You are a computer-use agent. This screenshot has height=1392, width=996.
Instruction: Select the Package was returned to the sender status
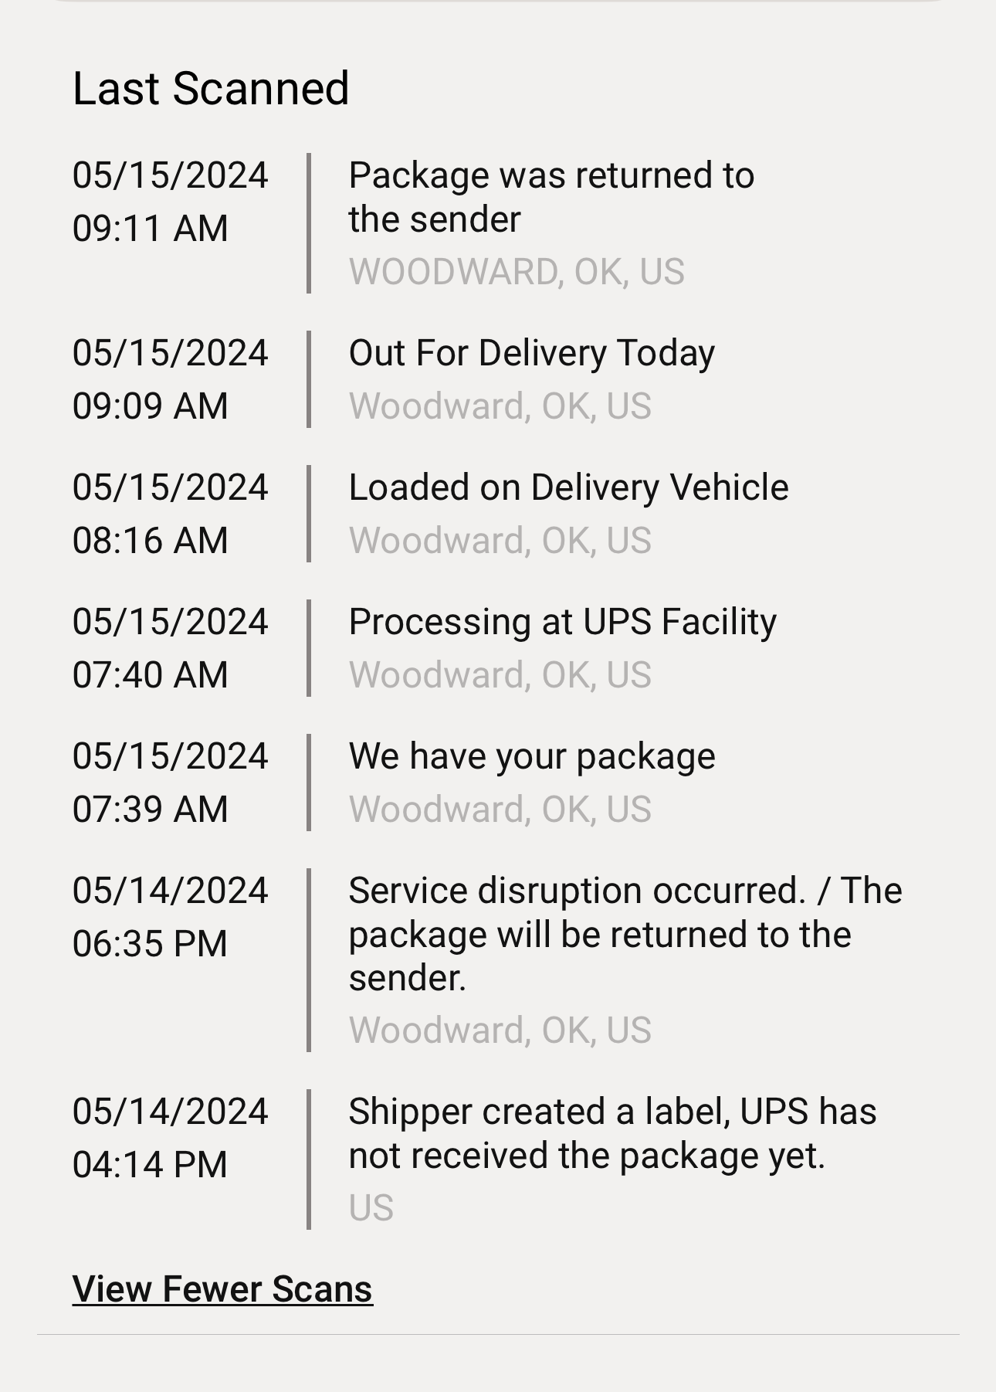[551, 197]
